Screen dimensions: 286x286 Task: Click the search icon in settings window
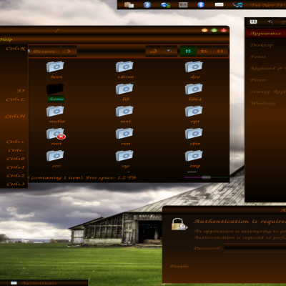pos(270,22)
